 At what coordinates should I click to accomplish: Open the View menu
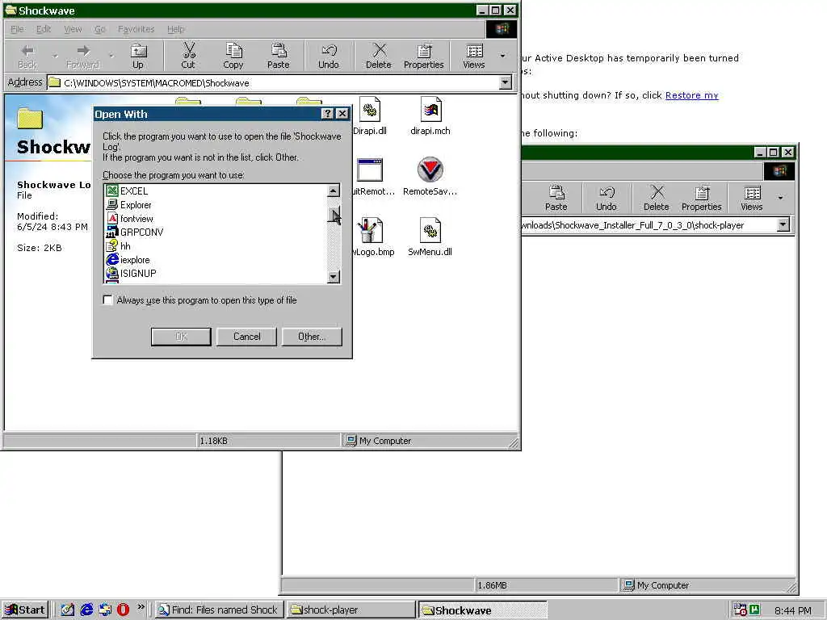point(73,29)
